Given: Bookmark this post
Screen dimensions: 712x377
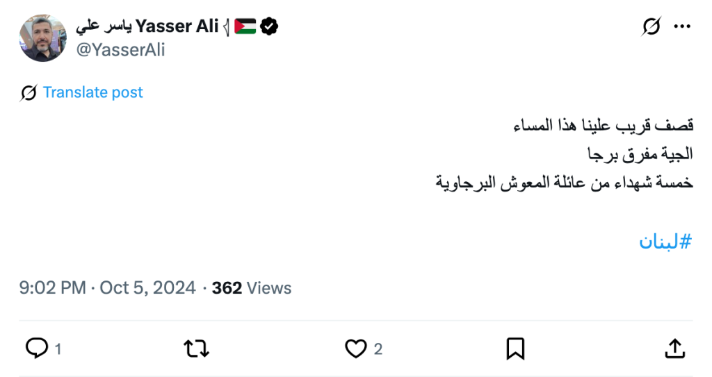Looking at the screenshot, I should (515, 348).
